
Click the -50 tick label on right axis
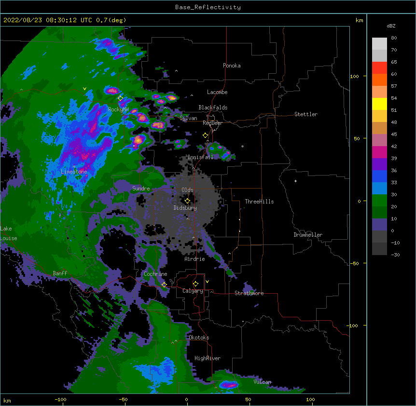(x=354, y=263)
